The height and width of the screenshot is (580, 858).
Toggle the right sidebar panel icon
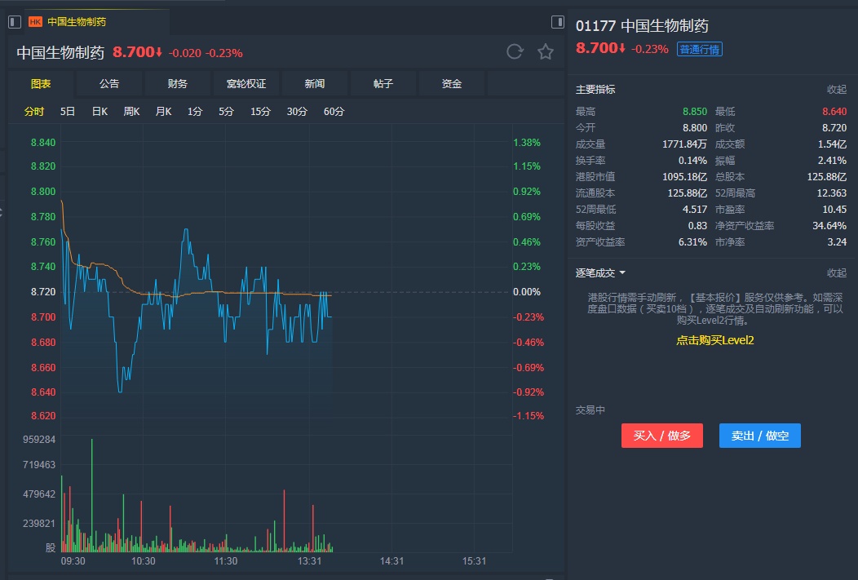click(558, 22)
